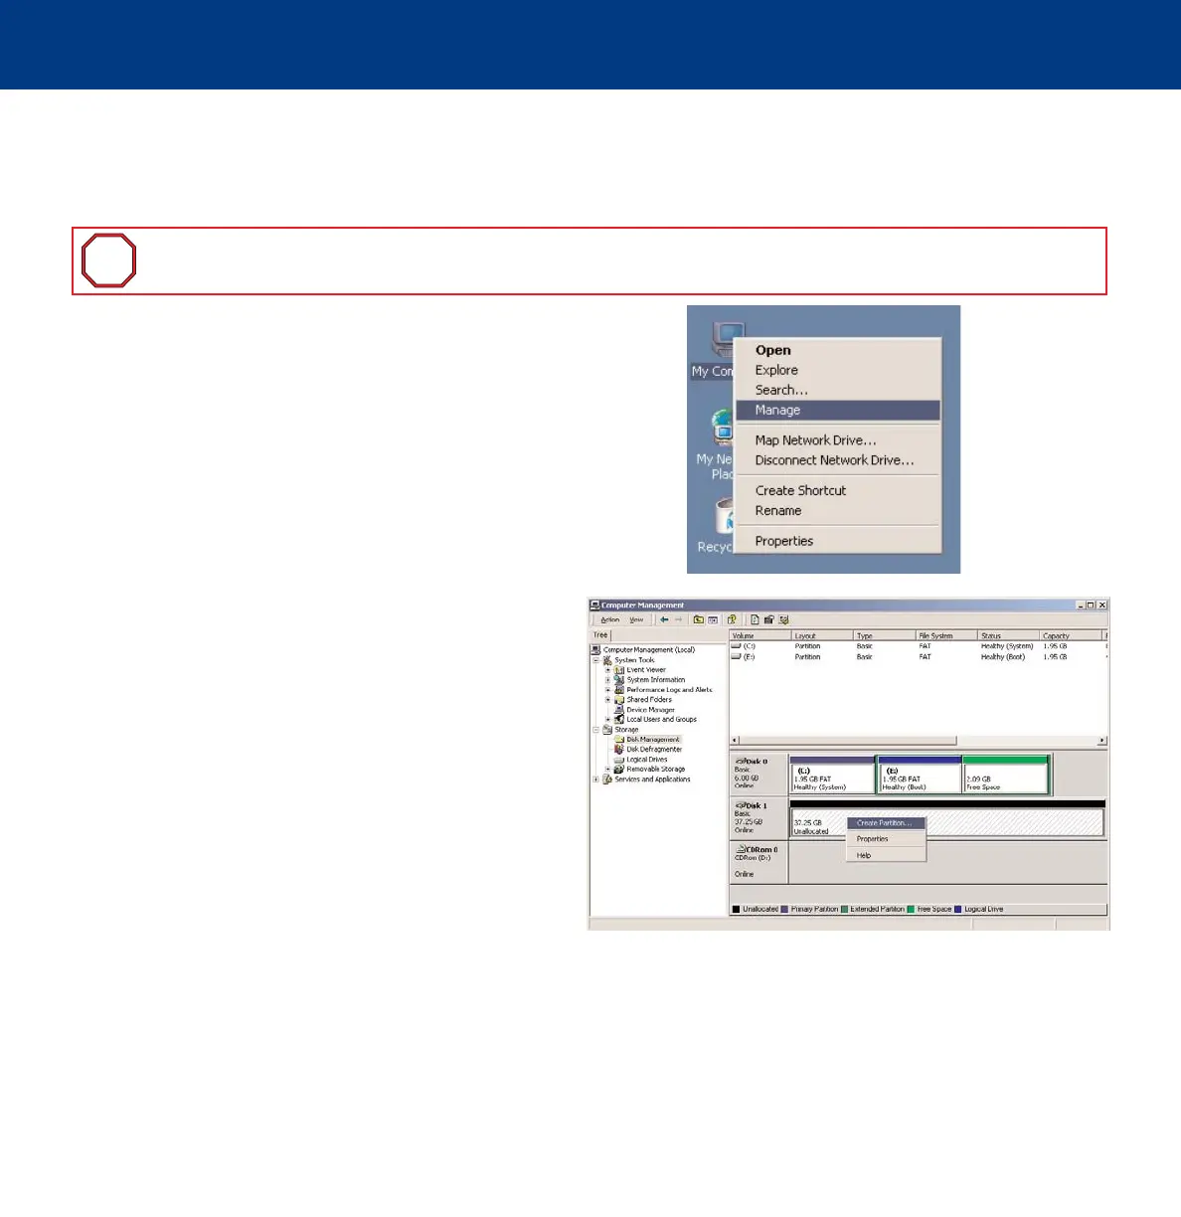The image size is (1181, 1217).
Task: Click the back arrow in Computer Management toolbar
Action: click(664, 619)
